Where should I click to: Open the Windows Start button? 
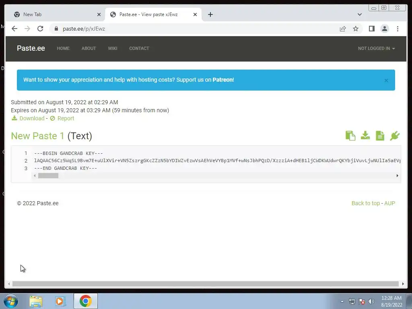point(11,301)
